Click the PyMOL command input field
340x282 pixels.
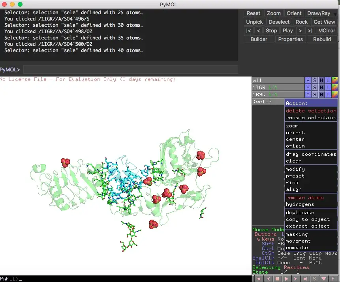point(130,69)
